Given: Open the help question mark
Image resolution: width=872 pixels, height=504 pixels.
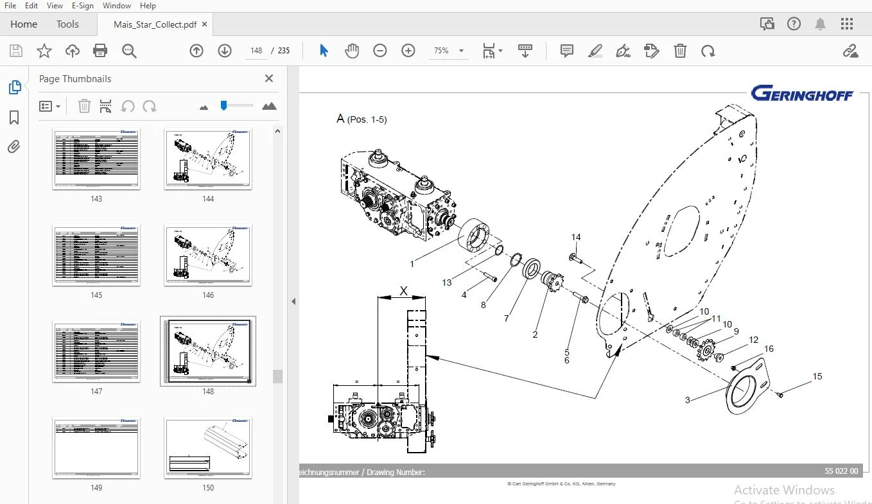Looking at the screenshot, I should coord(794,24).
